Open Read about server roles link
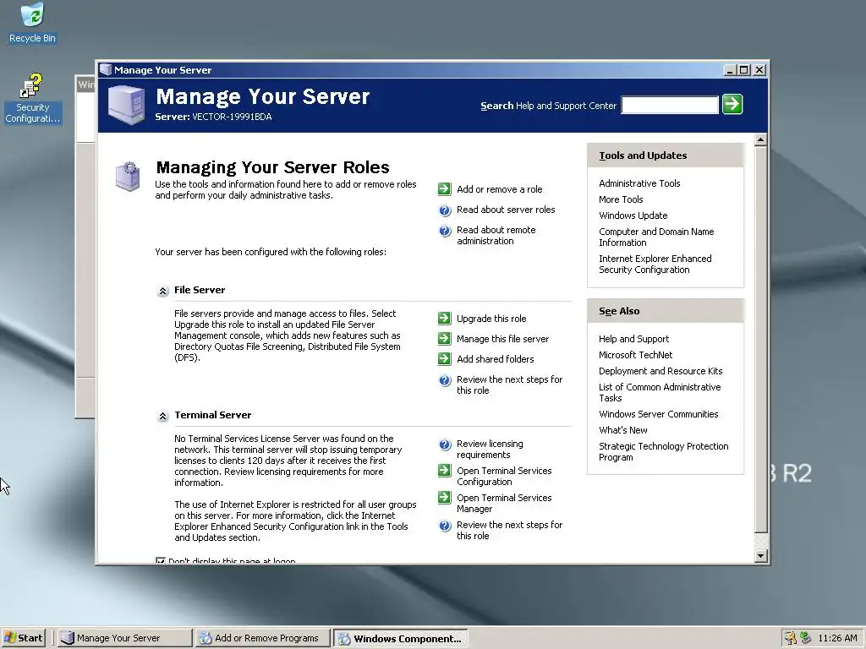866x649 pixels. point(506,210)
